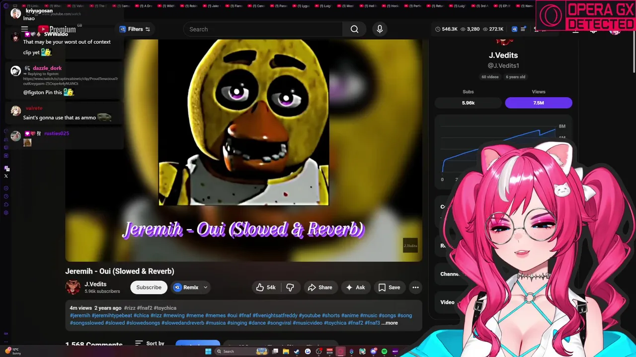Open vidIQ Remix button

[186, 288]
